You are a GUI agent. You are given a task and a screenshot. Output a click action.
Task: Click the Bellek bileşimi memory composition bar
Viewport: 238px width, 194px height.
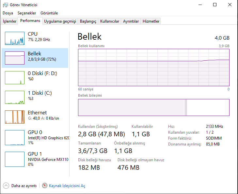pos(153,107)
